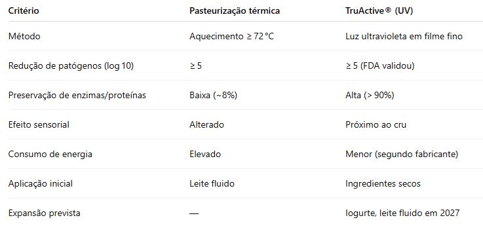Click the Expansão prevista row label
Viewport: 483px width, 237px height.
click(x=45, y=213)
